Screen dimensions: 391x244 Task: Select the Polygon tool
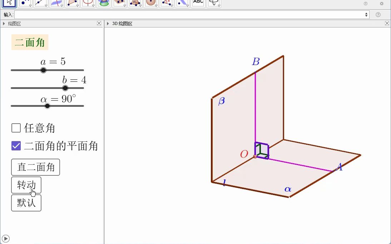72,3
